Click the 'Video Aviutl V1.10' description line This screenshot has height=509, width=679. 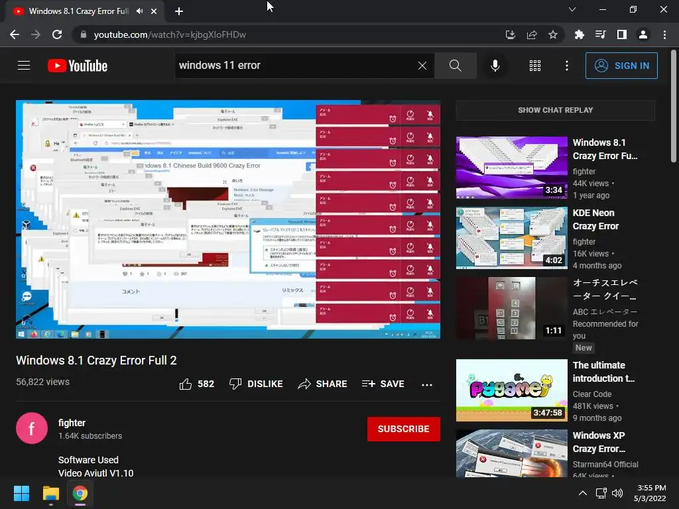(x=95, y=473)
